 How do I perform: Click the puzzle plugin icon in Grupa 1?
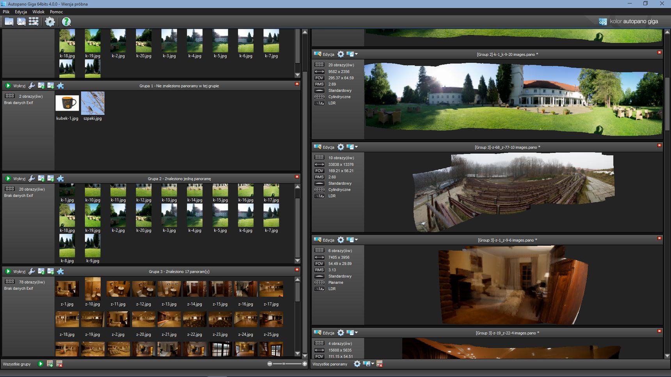click(60, 86)
